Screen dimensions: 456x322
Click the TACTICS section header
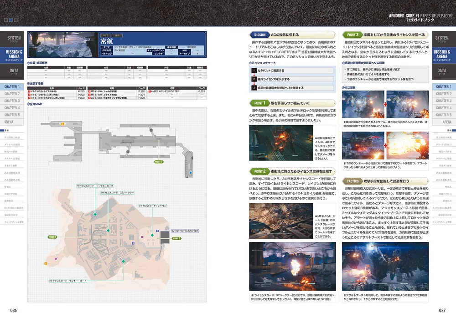pyautogui.click(x=386, y=181)
